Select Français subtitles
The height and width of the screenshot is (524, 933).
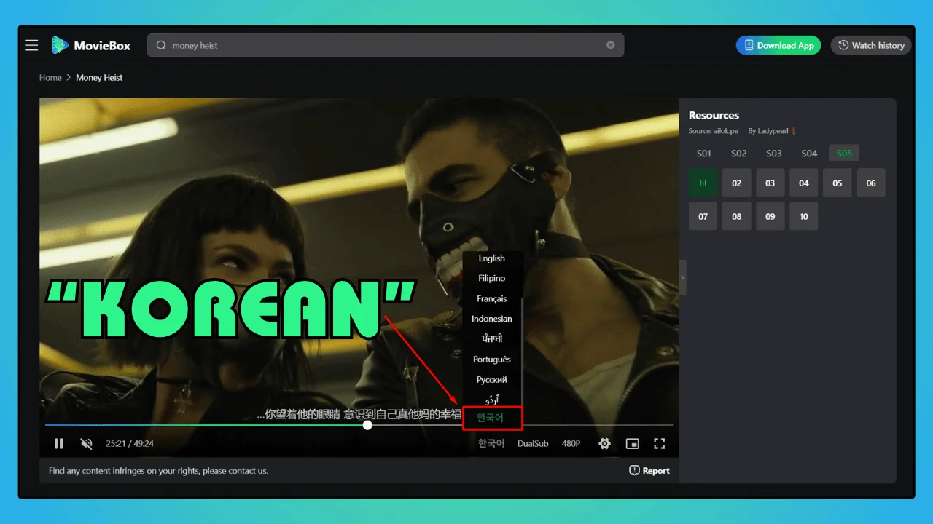click(x=492, y=298)
